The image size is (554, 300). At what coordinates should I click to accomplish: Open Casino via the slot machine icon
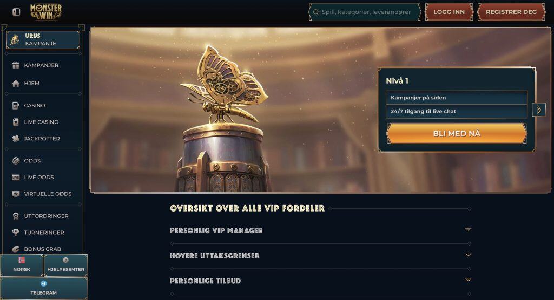(x=16, y=105)
